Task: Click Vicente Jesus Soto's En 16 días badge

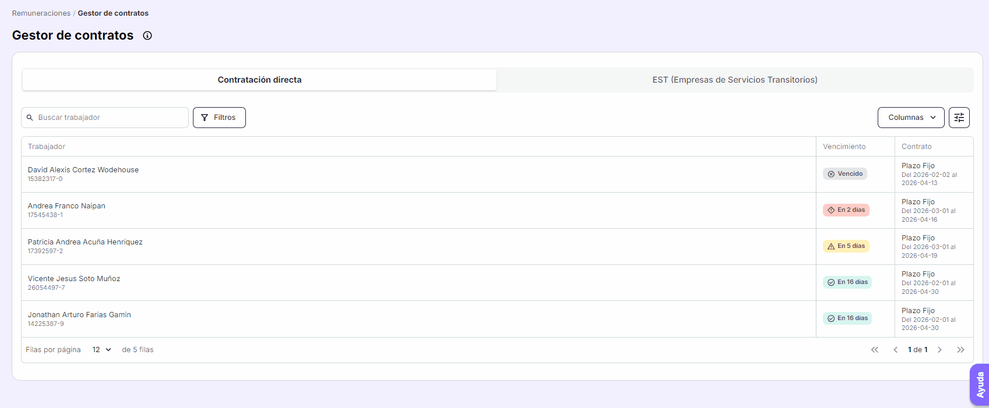Action: click(847, 282)
